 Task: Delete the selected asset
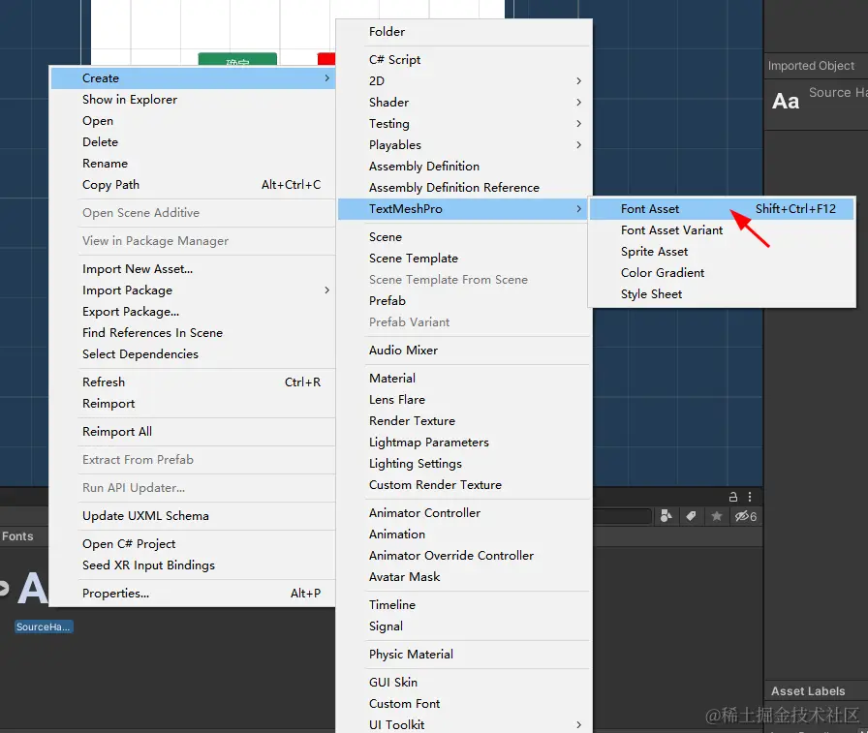tap(193, 142)
